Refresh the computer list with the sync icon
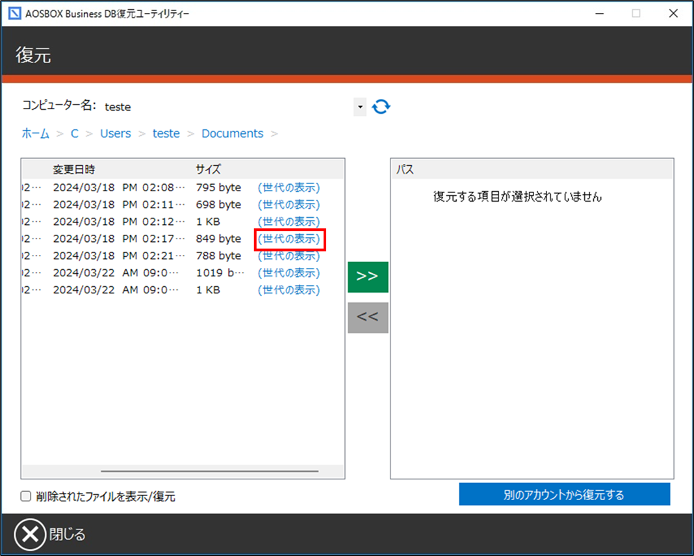 coord(381,107)
